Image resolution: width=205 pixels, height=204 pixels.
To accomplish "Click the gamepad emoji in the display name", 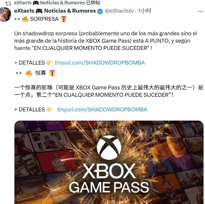I will coord(39,11).
